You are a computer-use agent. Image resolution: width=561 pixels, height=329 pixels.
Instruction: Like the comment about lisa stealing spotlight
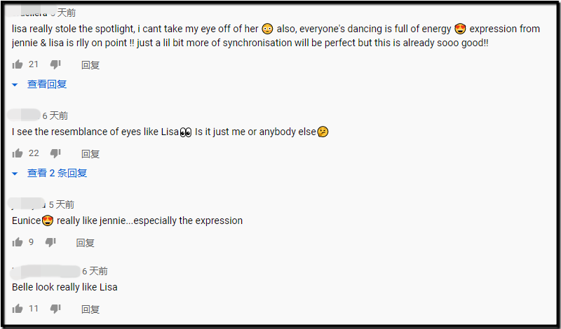click(18, 64)
